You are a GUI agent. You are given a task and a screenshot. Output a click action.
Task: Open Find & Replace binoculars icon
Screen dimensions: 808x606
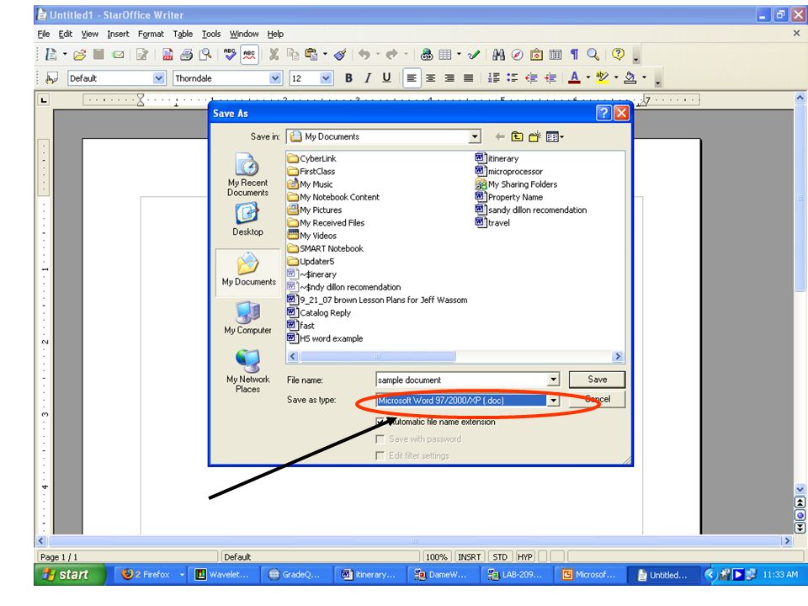pos(498,54)
